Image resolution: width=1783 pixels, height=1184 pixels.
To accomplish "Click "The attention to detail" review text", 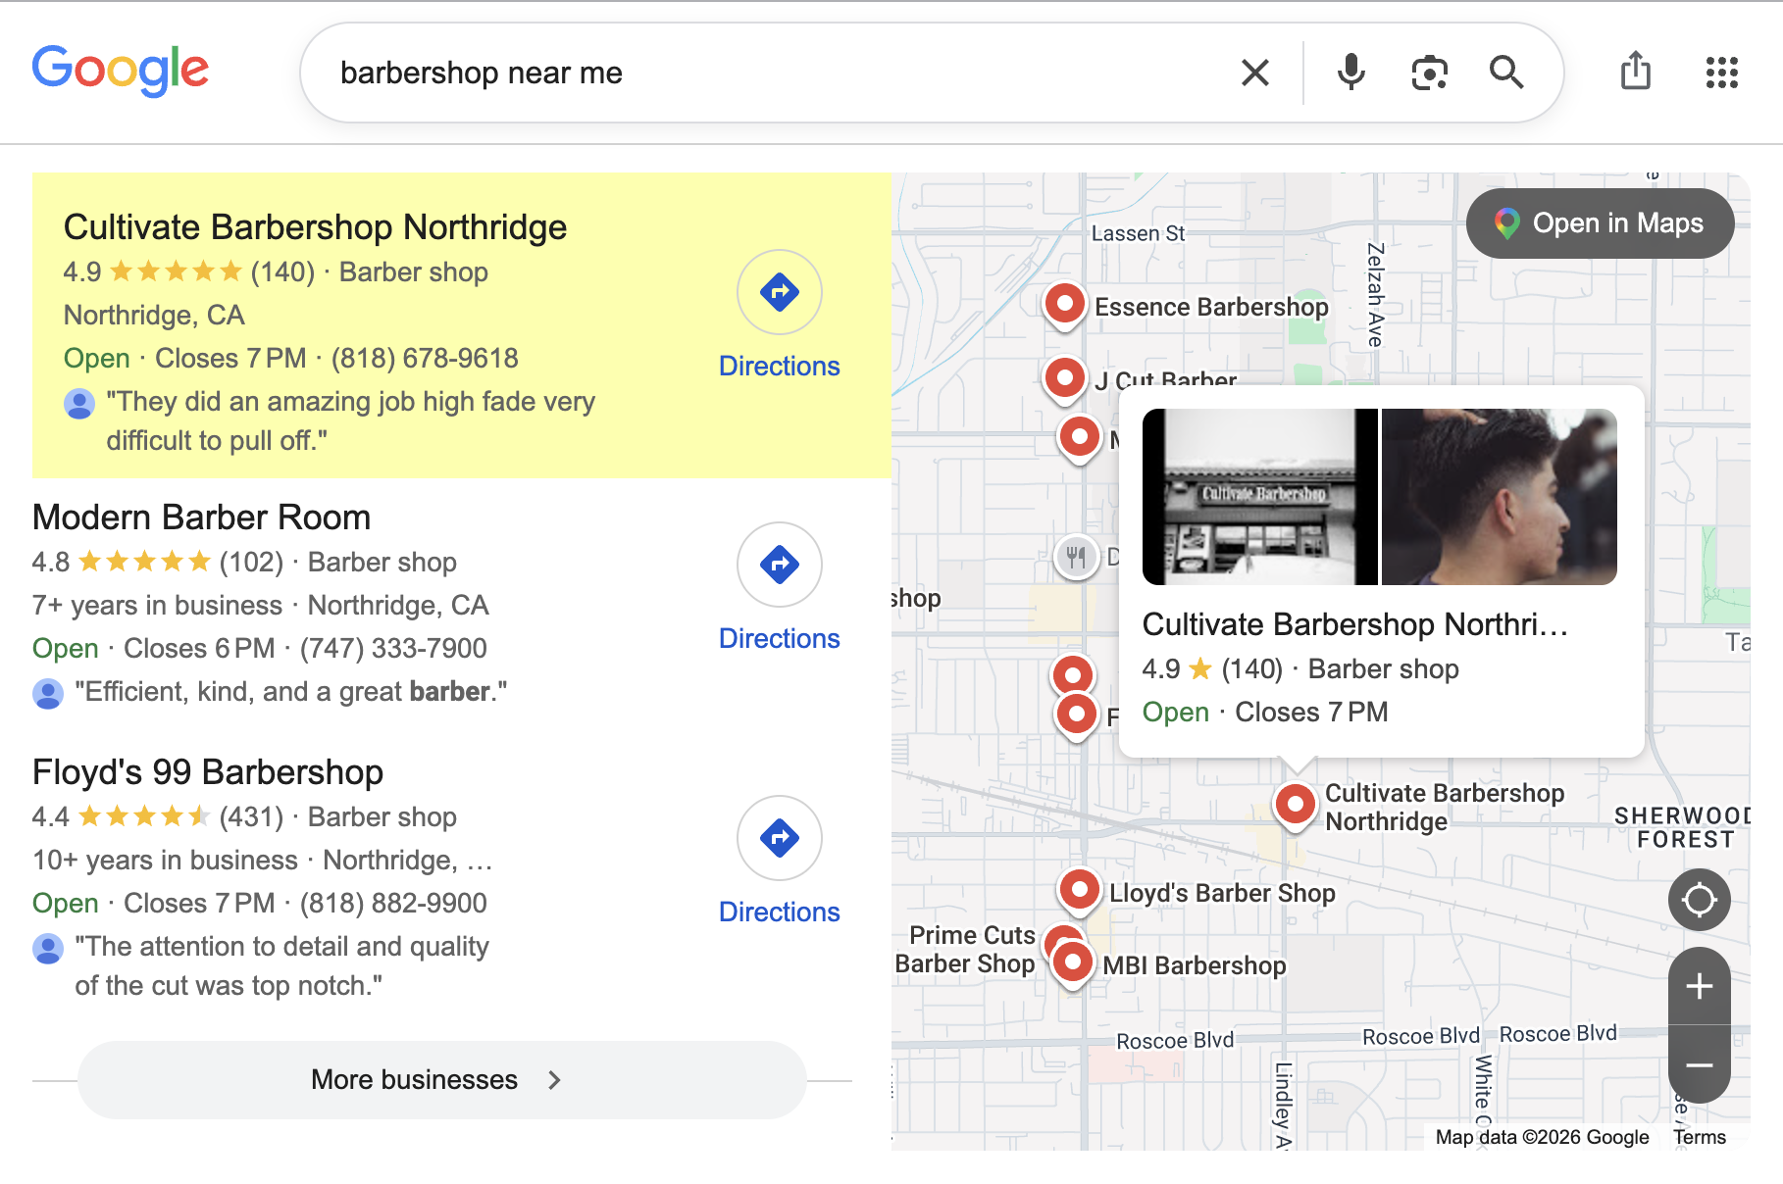I will coord(281,966).
